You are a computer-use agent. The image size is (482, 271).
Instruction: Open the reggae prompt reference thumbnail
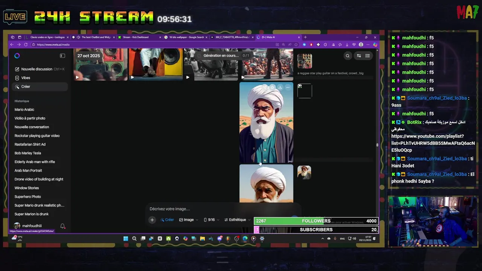point(305,61)
